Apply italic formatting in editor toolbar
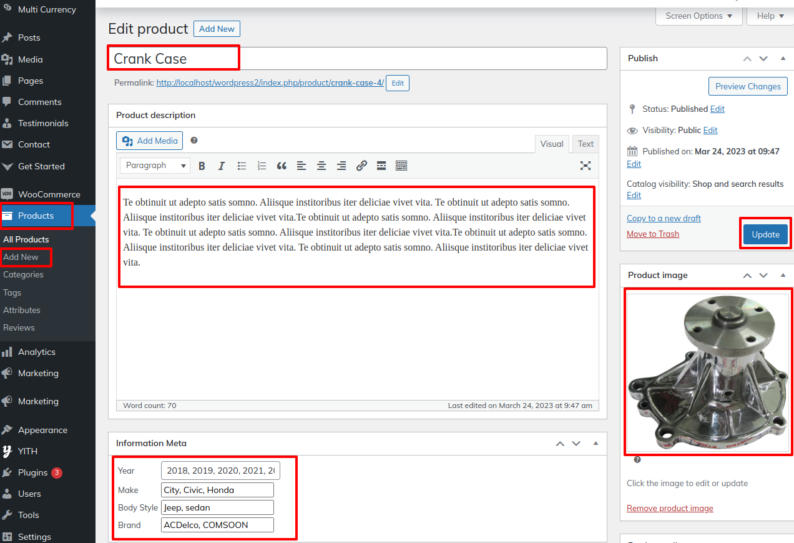 222,166
